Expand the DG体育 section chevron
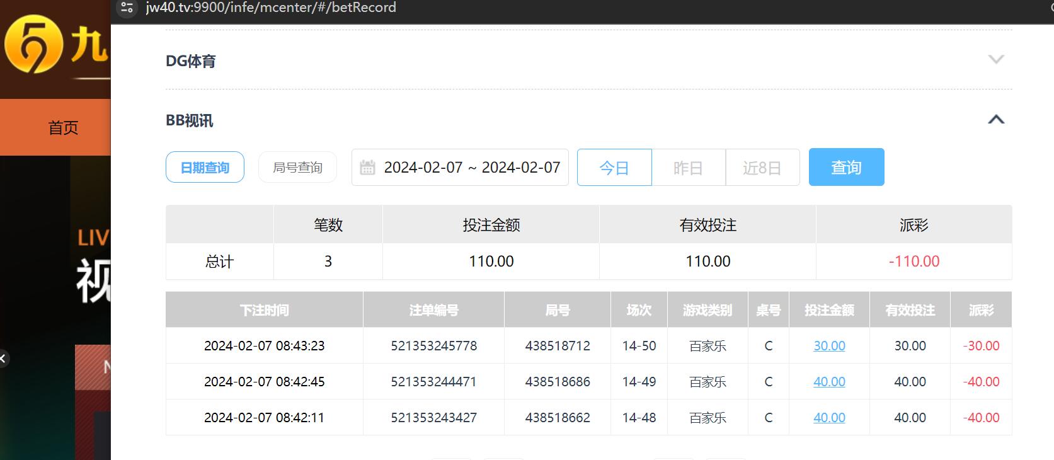The height and width of the screenshot is (460, 1054). [996, 59]
